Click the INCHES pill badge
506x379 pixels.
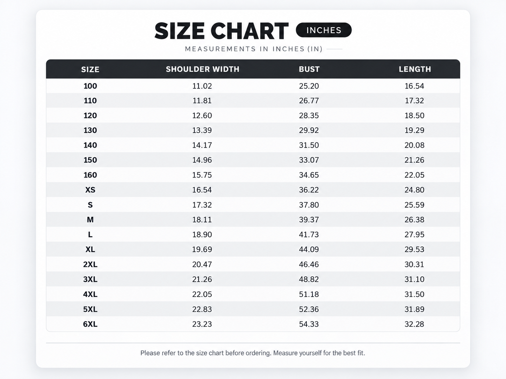coord(324,30)
